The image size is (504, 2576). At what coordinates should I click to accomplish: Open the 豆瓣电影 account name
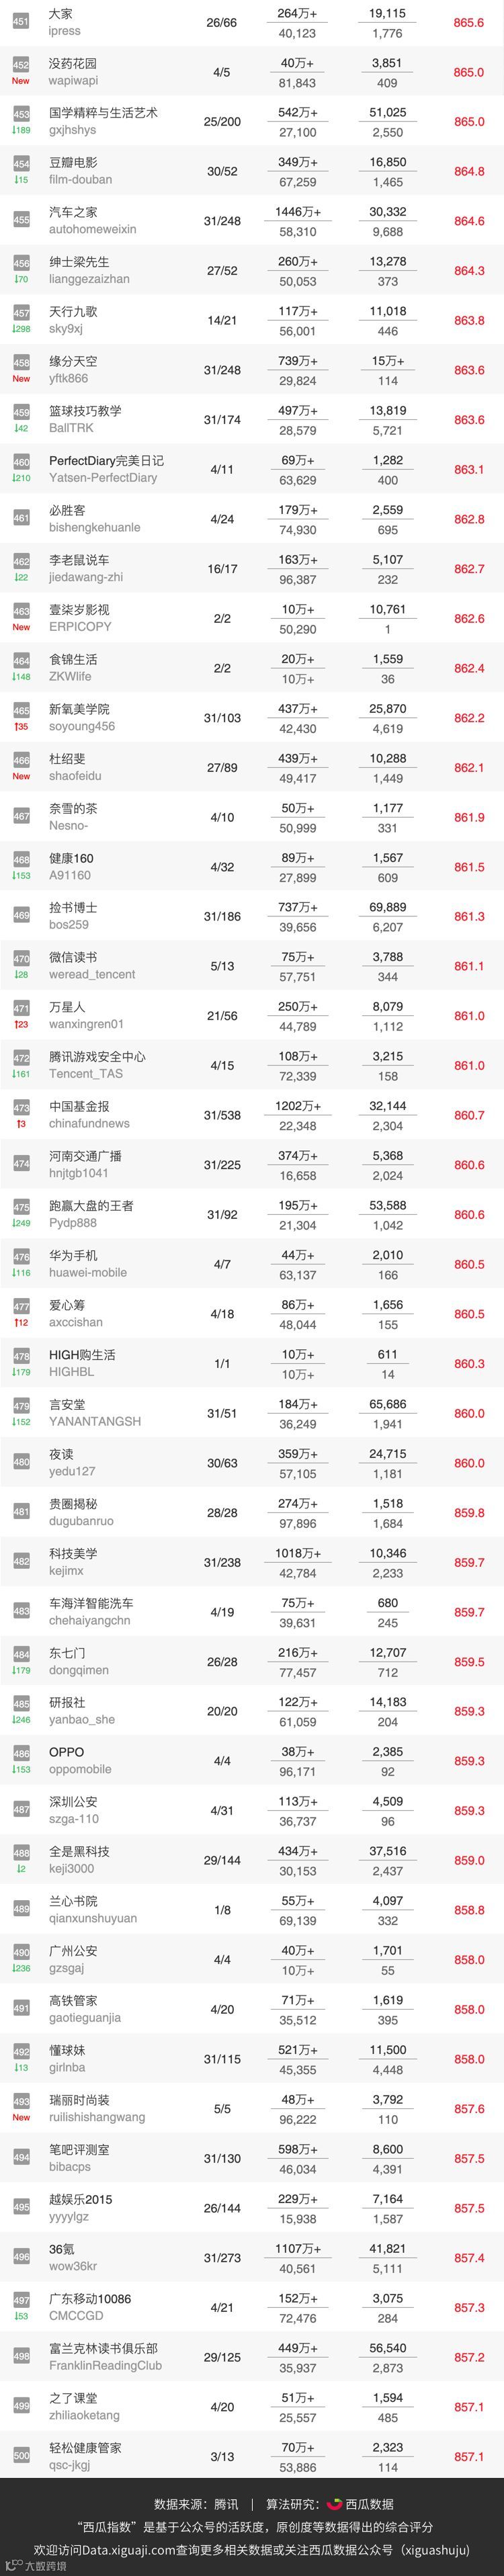coord(73,162)
